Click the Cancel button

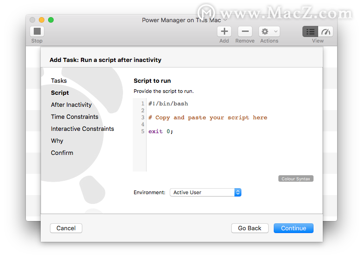click(66, 228)
